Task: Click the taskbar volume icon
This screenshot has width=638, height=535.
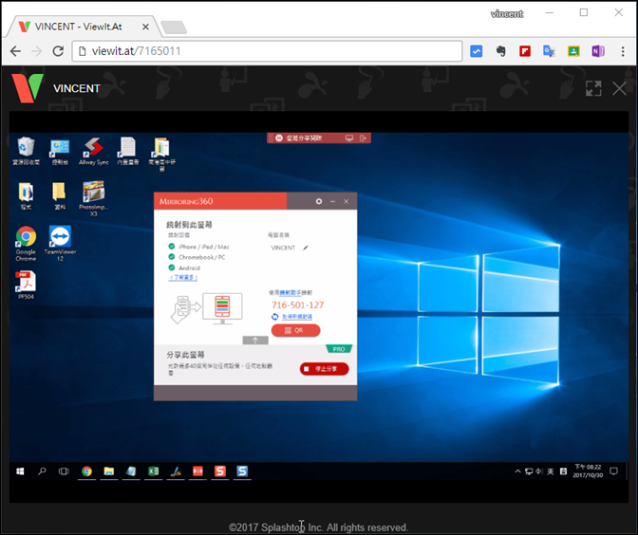Action: tap(539, 471)
